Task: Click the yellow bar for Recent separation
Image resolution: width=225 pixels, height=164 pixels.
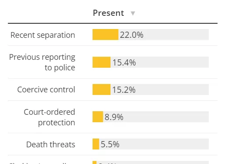Action: pyautogui.click(x=105, y=34)
